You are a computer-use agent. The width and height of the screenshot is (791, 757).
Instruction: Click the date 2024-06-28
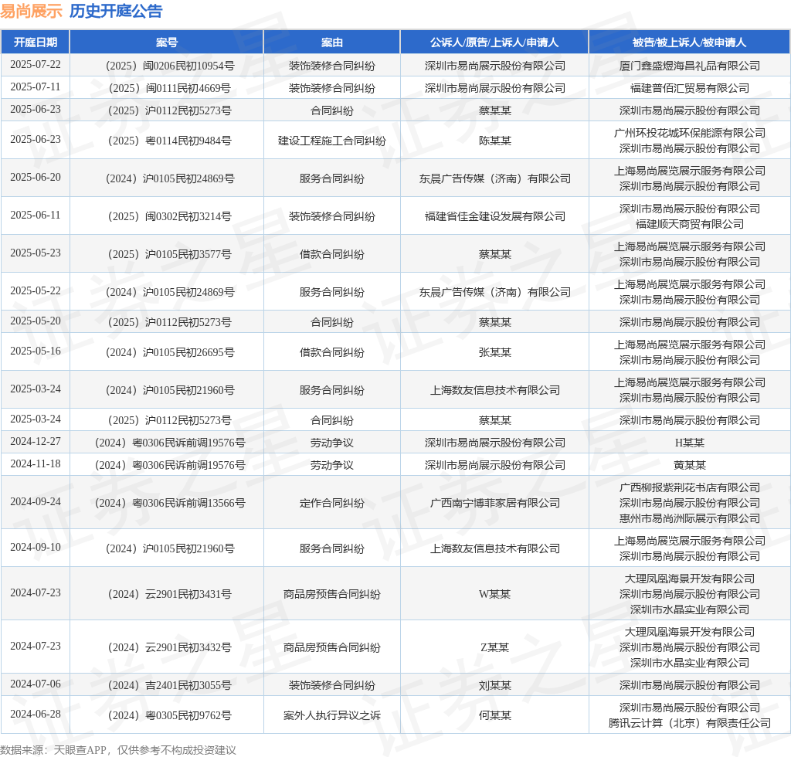(x=36, y=715)
